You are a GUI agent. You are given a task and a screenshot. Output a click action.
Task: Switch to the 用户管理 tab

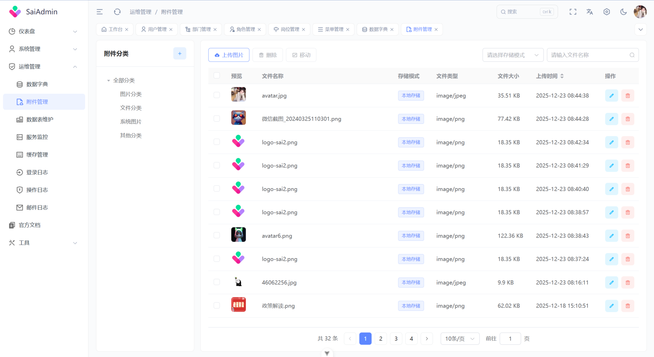(x=157, y=29)
